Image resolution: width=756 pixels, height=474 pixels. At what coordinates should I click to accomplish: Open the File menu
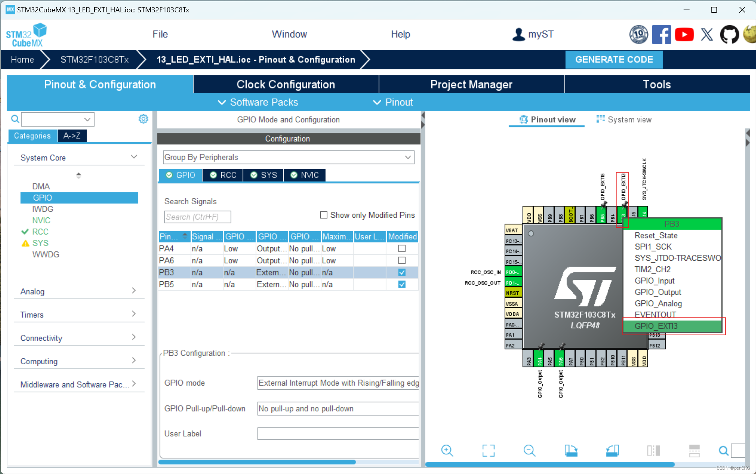point(160,34)
